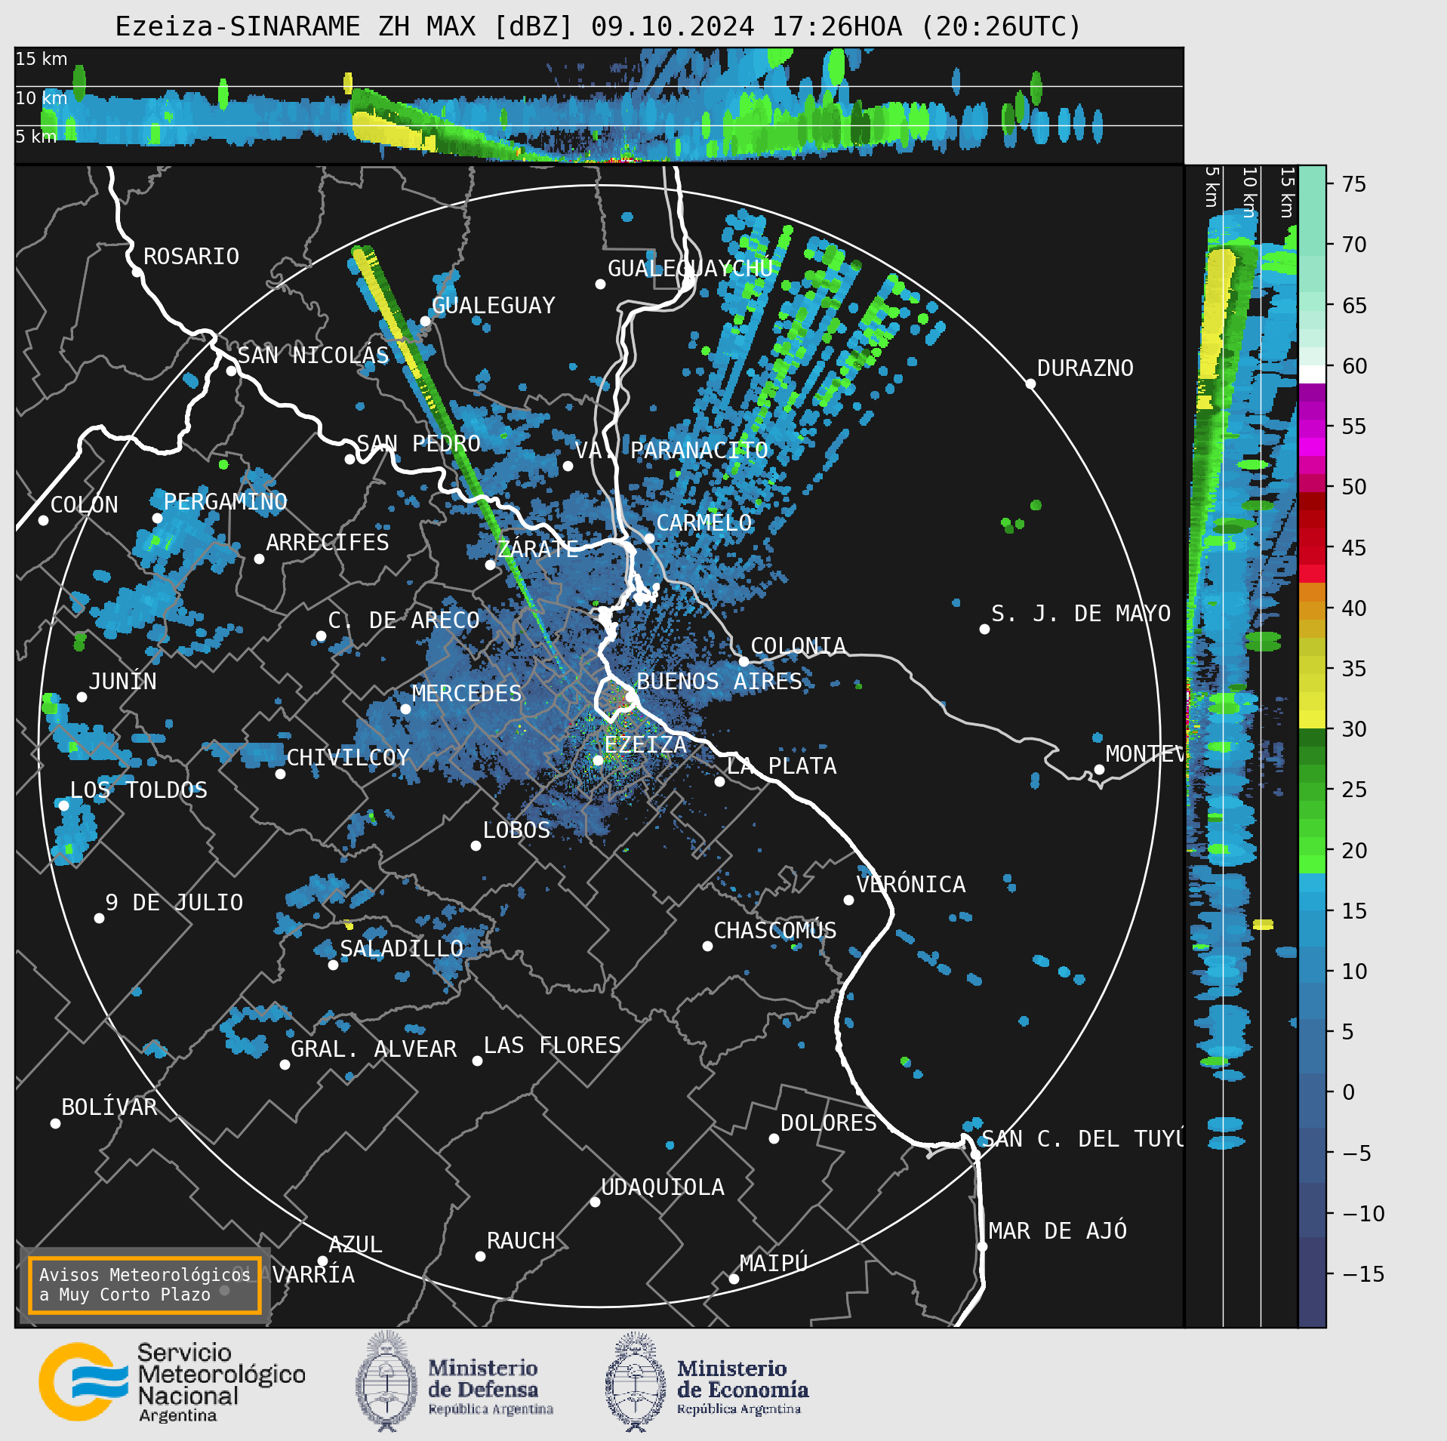The height and width of the screenshot is (1441, 1447).
Task: Click the white dot marking Rosario
Action: (x=137, y=272)
